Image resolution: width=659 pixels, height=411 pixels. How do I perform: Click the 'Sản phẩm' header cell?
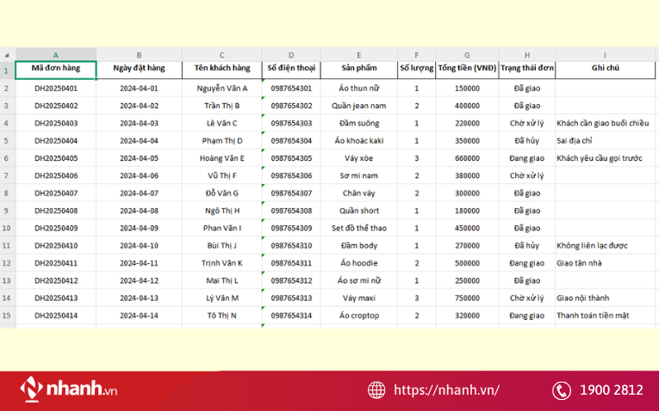[359, 70]
